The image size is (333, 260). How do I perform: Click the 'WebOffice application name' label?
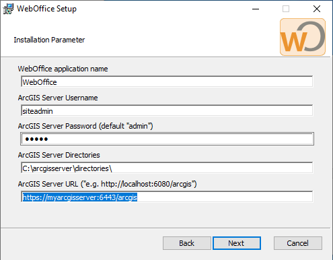[63, 69]
